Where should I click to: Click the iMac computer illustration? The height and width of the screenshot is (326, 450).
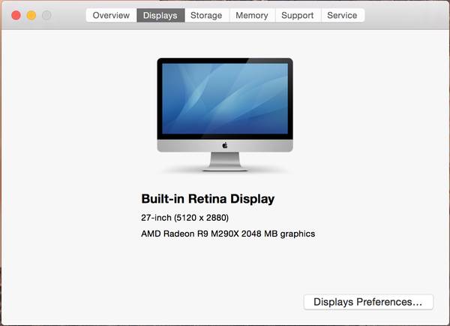(x=224, y=113)
